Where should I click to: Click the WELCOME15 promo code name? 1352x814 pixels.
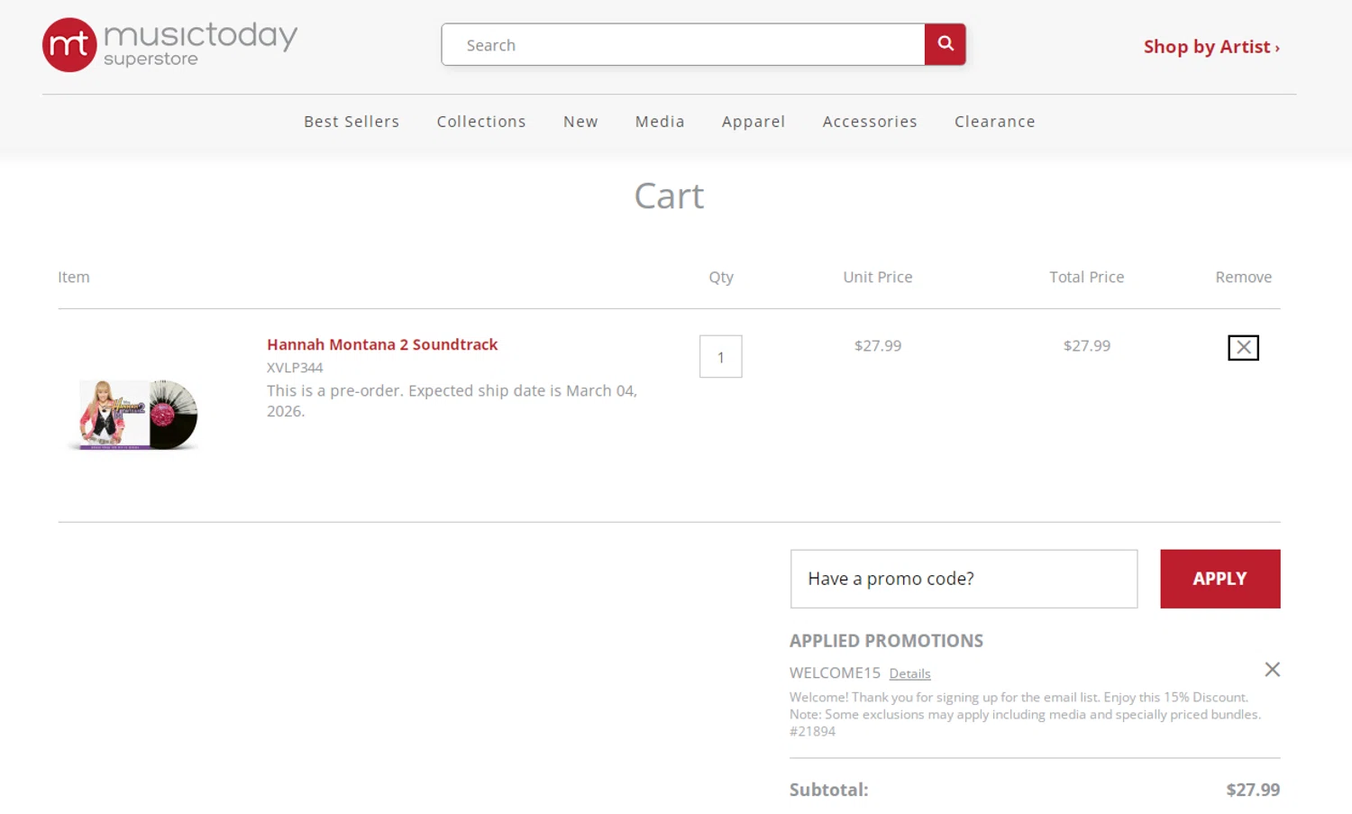coord(835,673)
